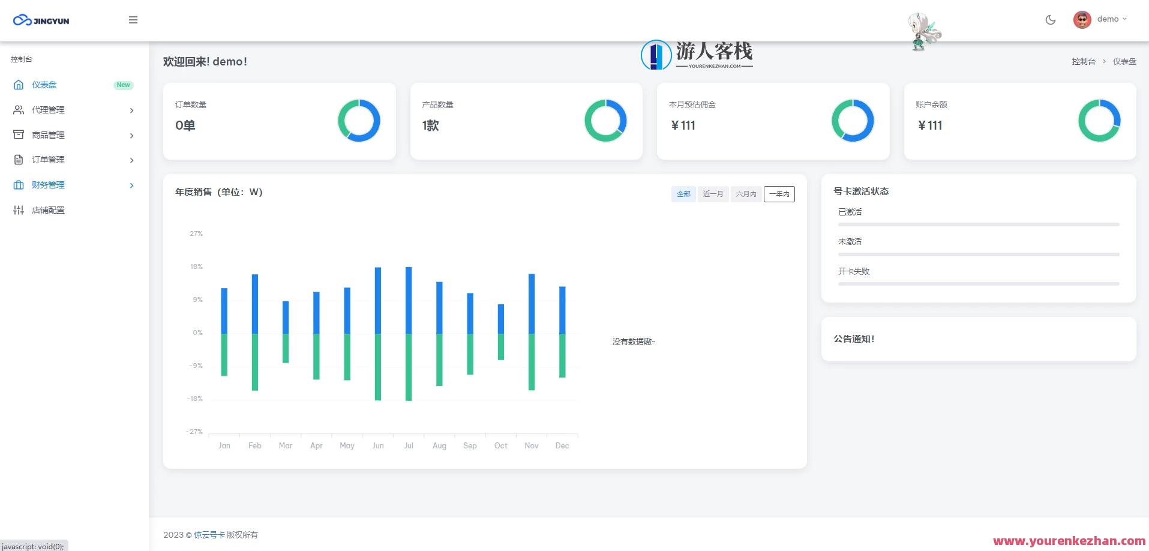This screenshot has height=551, width=1149.
Task: Switch chart filter to 全部
Action: point(683,194)
